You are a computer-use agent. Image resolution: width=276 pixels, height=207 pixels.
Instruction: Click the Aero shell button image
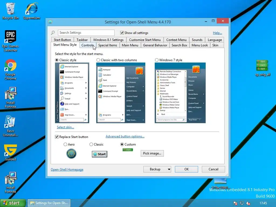[71, 153]
